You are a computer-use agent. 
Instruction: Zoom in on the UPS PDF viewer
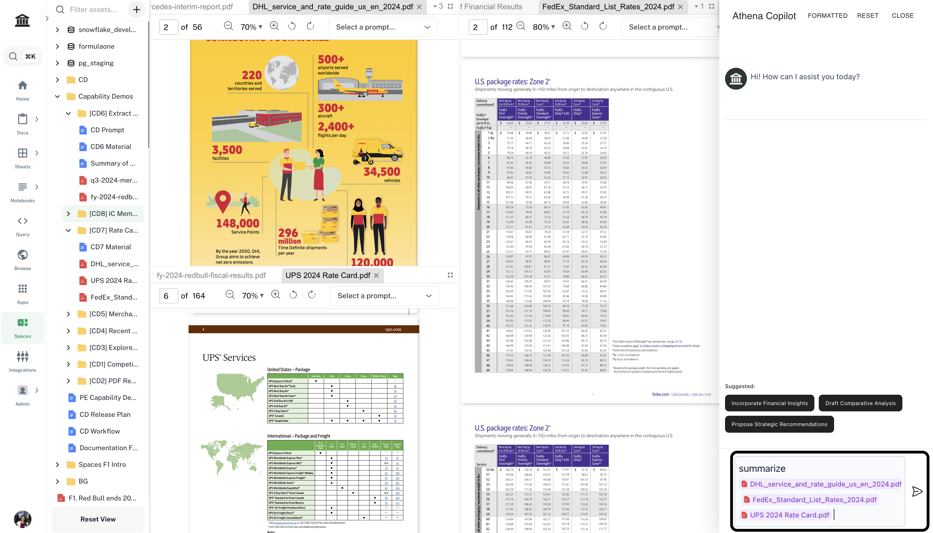click(x=276, y=295)
